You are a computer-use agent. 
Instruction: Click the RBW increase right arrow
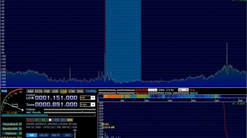click(155, 90)
